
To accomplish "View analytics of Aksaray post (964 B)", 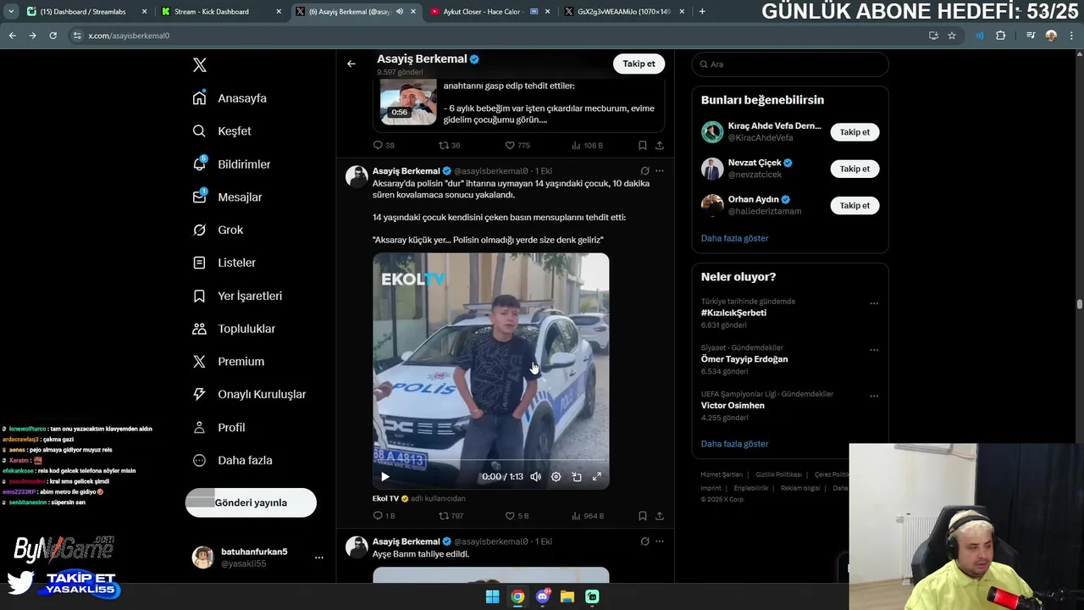I will 588,516.
